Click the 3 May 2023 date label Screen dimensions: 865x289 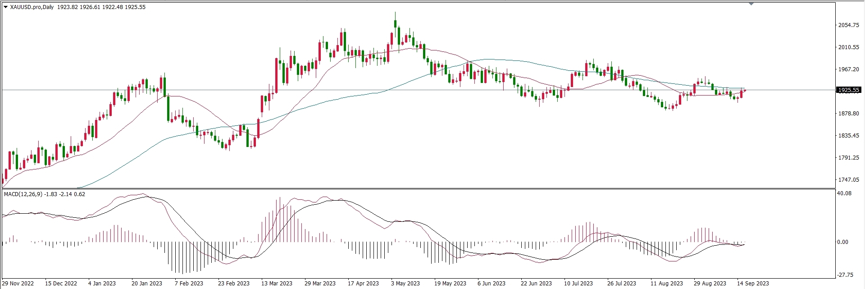click(x=405, y=284)
